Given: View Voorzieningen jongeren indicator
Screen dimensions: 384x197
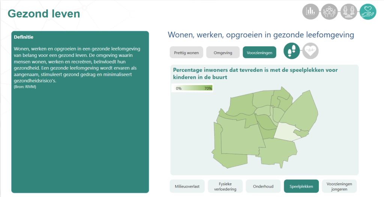Looking at the screenshot, I should tap(339, 186).
